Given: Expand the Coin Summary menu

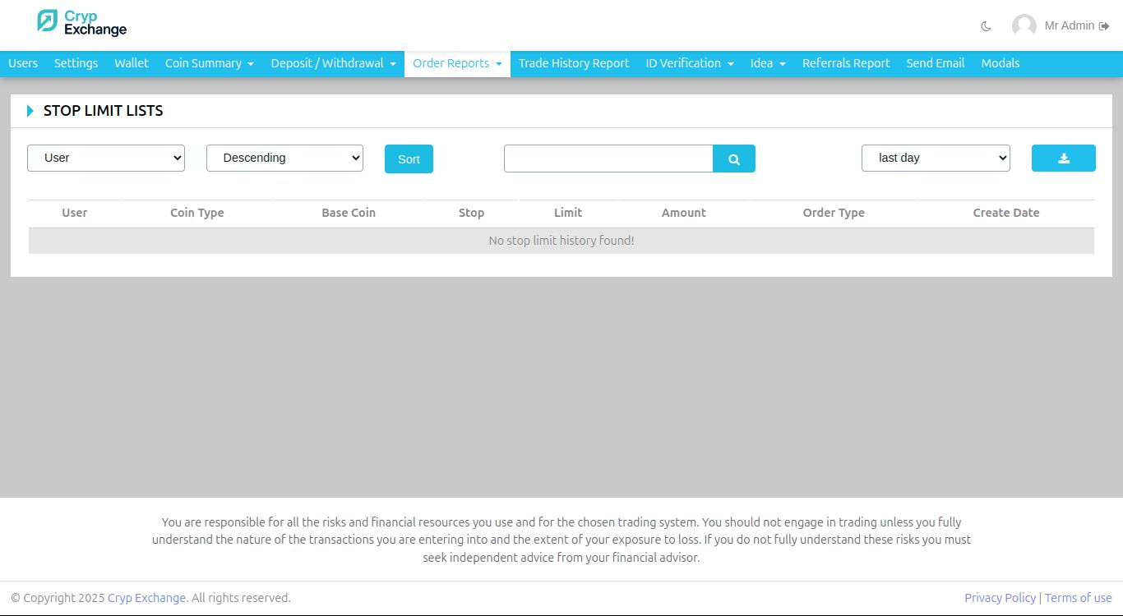Looking at the screenshot, I should pyautogui.click(x=210, y=63).
